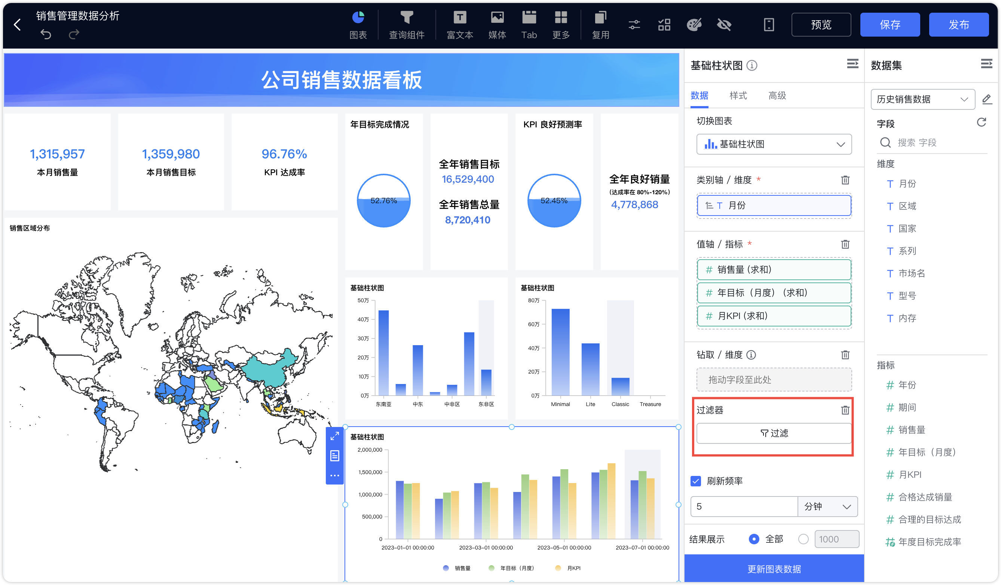Screen dimensions: 1001x585
Task: Clear the 钻取 / 维度 section
Action: [x=845, y=355]
